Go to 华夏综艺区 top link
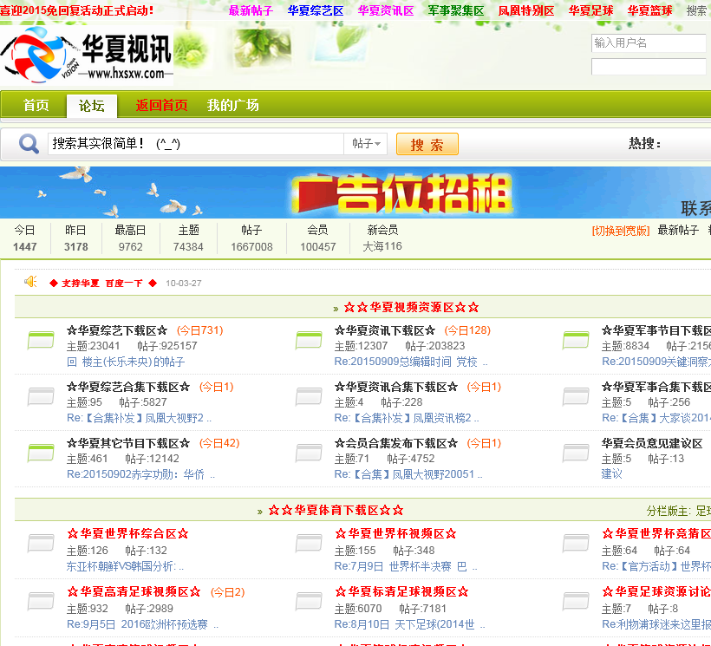The height and width of the screenshot is (646, 711). (316, 10)
